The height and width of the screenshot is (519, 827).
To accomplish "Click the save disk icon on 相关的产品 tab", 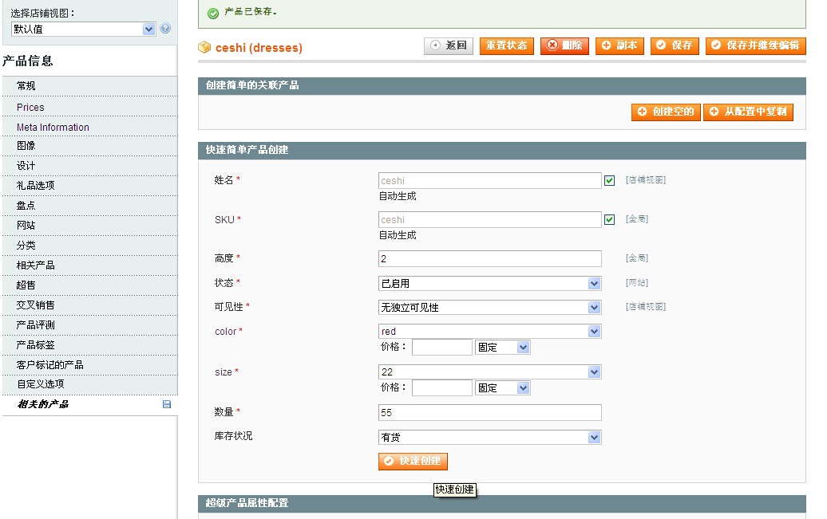I will pyautogui.click(x=167, y=405).
